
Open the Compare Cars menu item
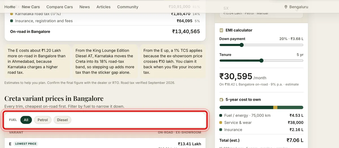click(x=60, y=7)
